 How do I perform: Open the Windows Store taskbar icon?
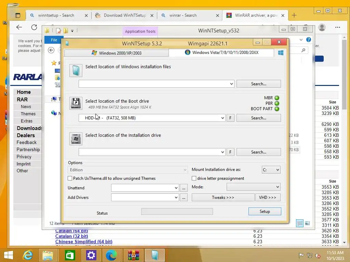pyautogui.click(x=70, y=255)
